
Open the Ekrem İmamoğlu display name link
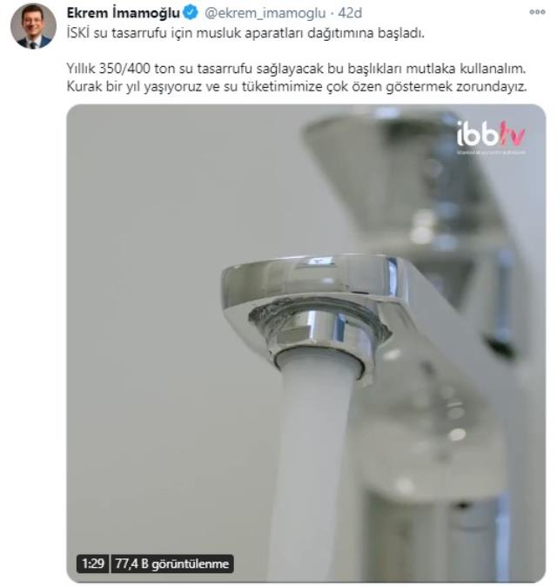[x=123, y=13]
